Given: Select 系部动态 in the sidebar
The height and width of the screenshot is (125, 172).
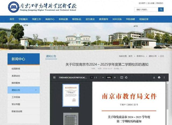Looking at the screenshot, I should pos(24,76).
